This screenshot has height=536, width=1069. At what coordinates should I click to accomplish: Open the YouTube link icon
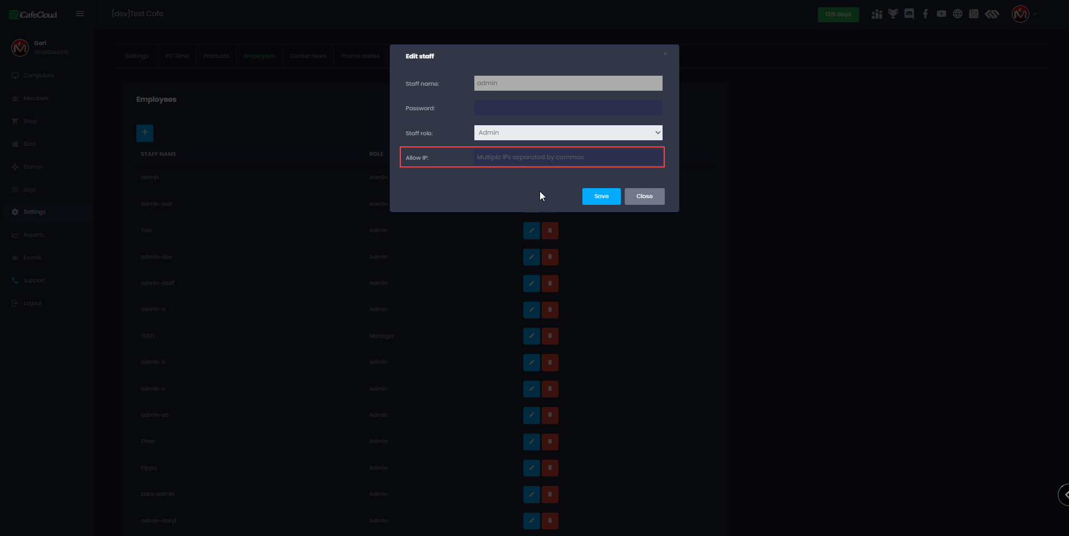[x=941, y=14]
